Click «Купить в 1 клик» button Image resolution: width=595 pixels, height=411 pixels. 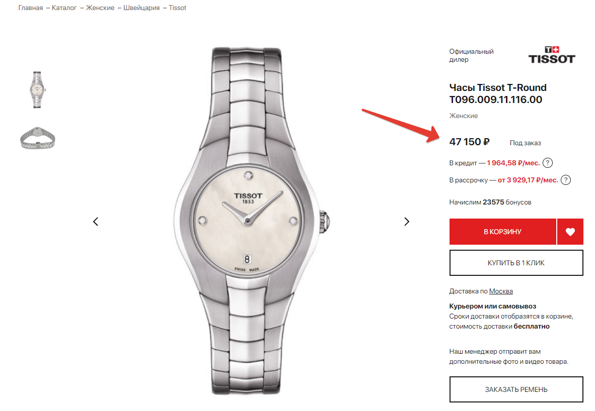pos(516,263)
